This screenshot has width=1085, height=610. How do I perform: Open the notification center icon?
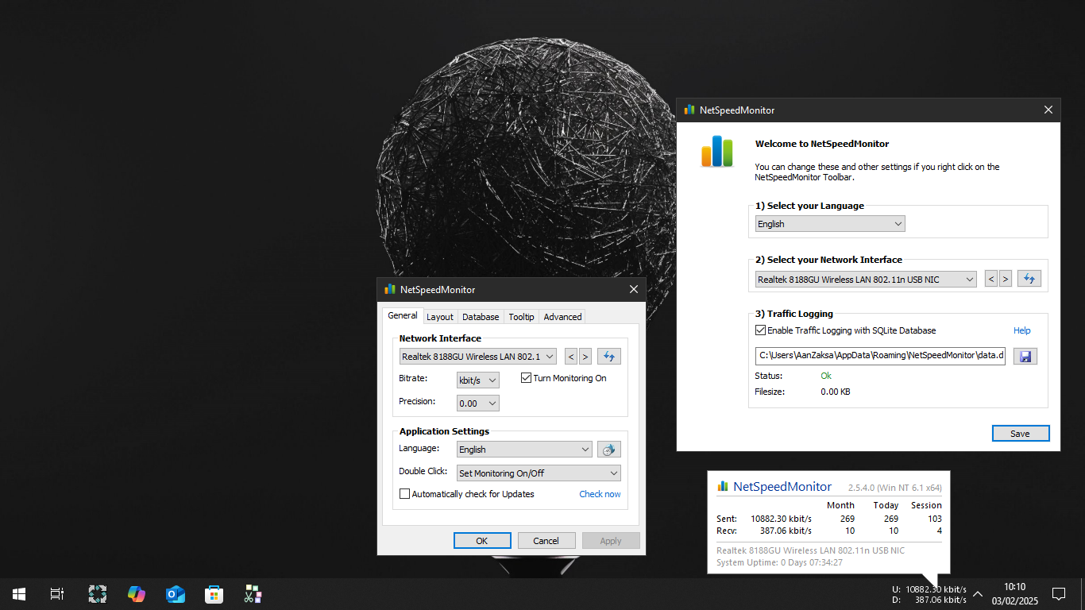(1059, 594)
